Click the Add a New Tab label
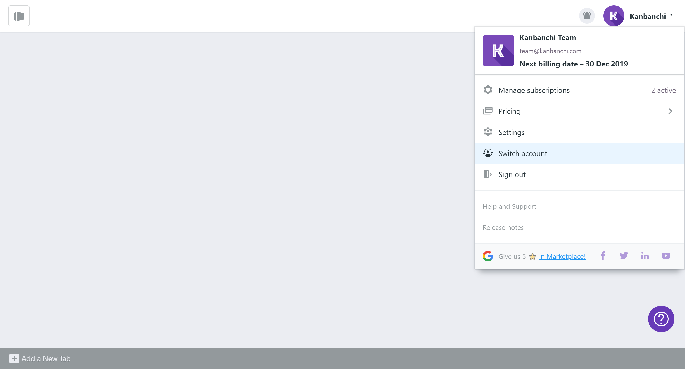Image resolution: width=685 pixels, height=369 pixels. pyautogui.click(x=46, y=358)
